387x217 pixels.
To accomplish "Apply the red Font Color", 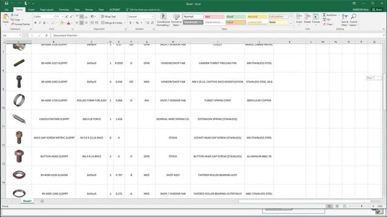I will [x=68, y=23].
